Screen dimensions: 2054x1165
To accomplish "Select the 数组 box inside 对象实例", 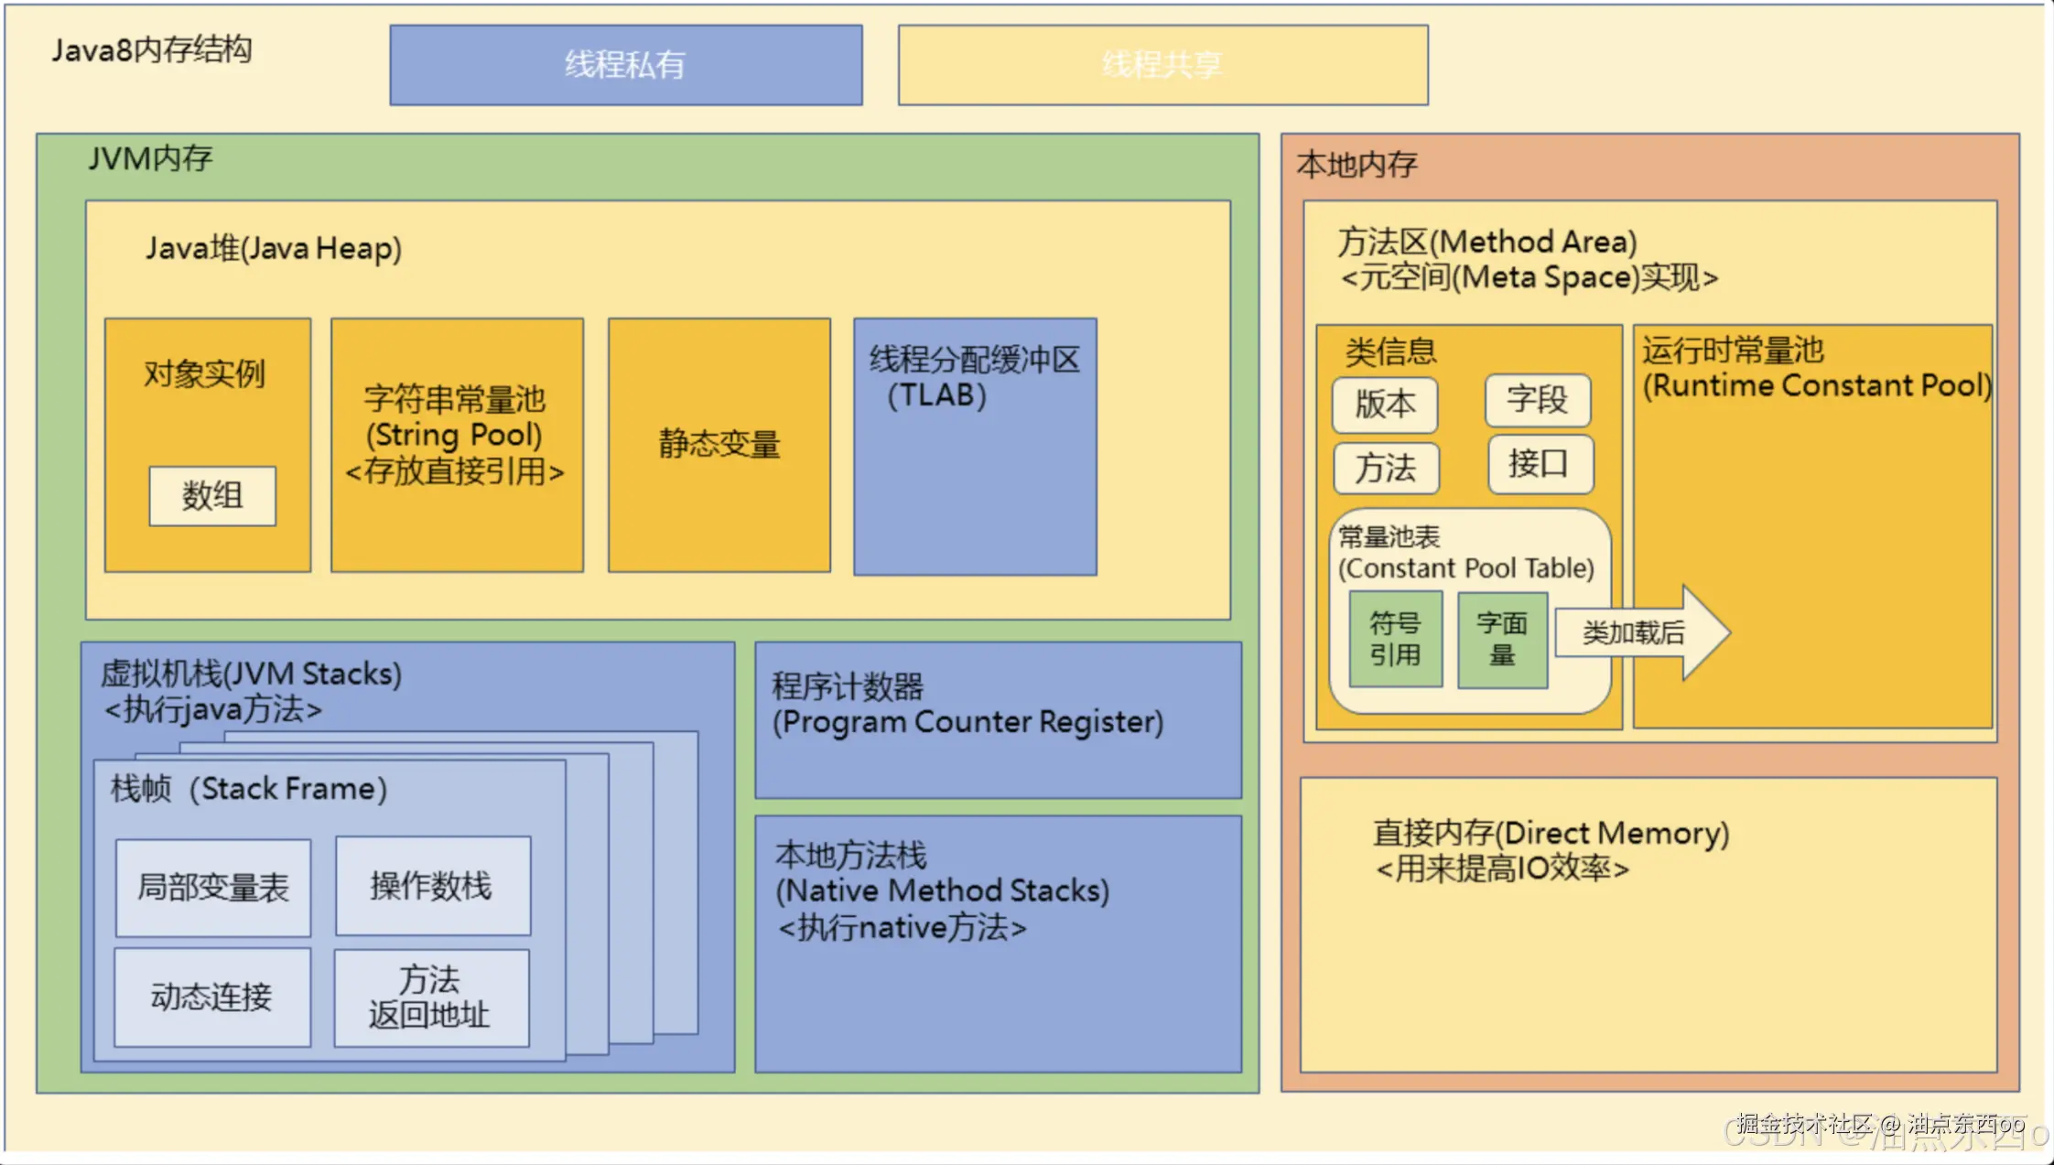I will [211, 497].
